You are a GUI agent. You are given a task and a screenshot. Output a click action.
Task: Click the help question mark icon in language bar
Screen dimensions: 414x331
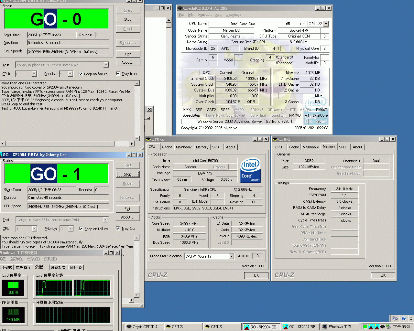tap(403, 318)
